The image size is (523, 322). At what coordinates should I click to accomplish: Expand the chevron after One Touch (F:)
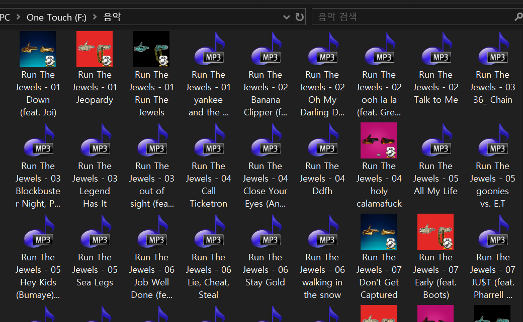click(x=95, y=17)
